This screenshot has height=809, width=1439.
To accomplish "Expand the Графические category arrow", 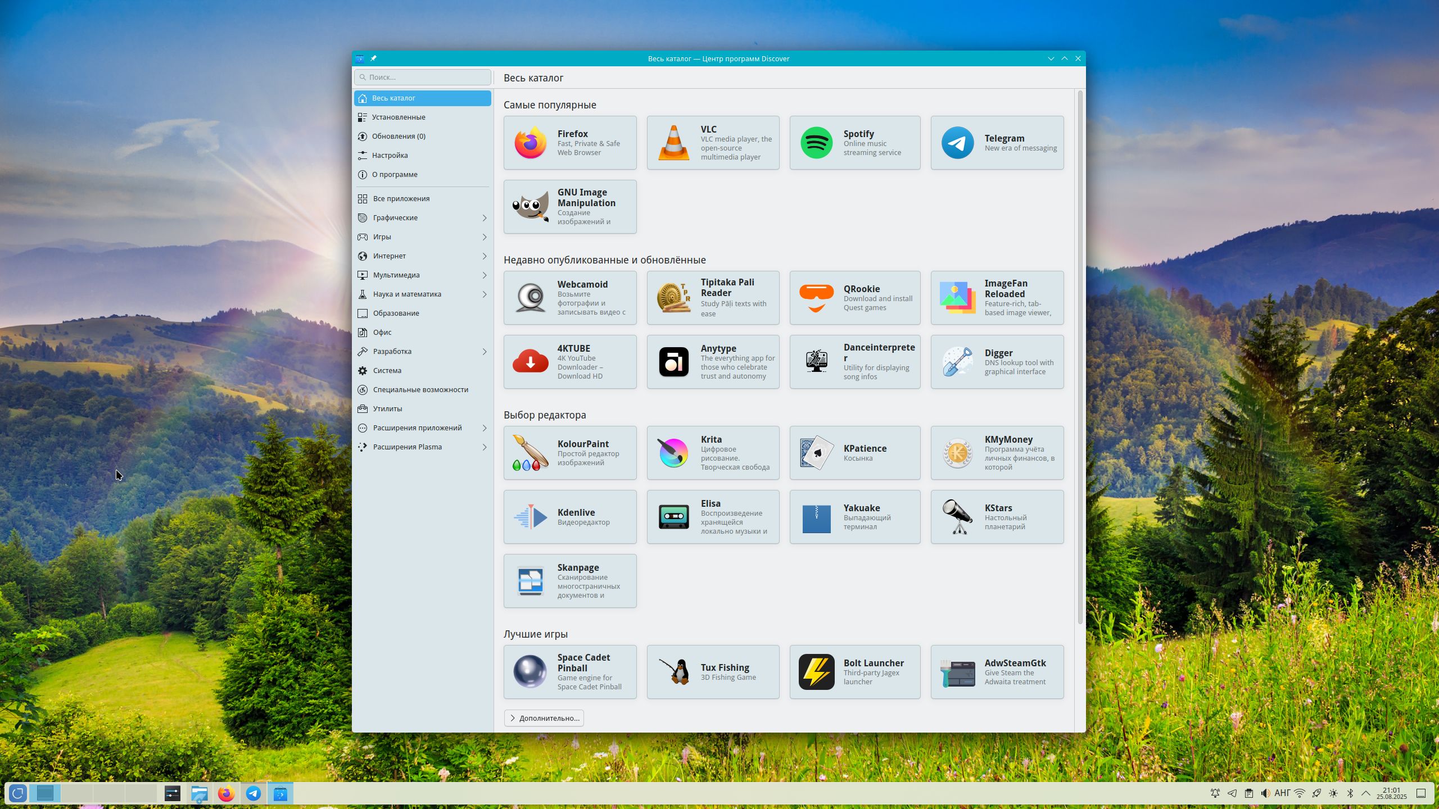I will [x=484, y=218].
